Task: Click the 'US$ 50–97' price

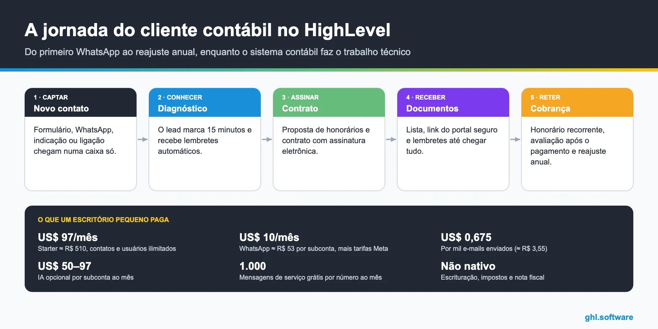Action: tap(65, 266)
